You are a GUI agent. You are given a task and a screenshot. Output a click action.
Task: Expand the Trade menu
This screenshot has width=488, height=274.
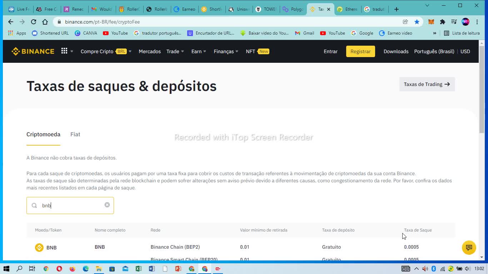coord(175,51)
